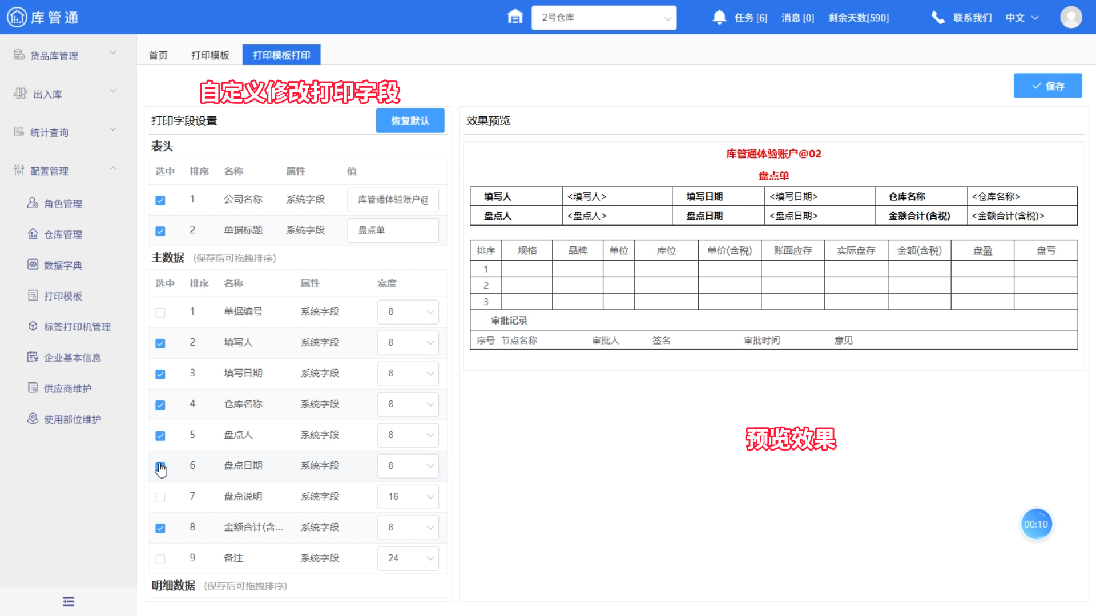Click the 供应商维护 icon
The height and width of the screenshot is (616, 1096).
(x=33, y=388)
